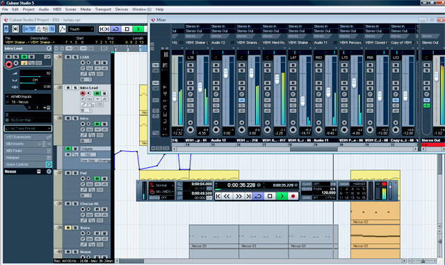Click Stop on the floating transport panel

tap(270, 196)
